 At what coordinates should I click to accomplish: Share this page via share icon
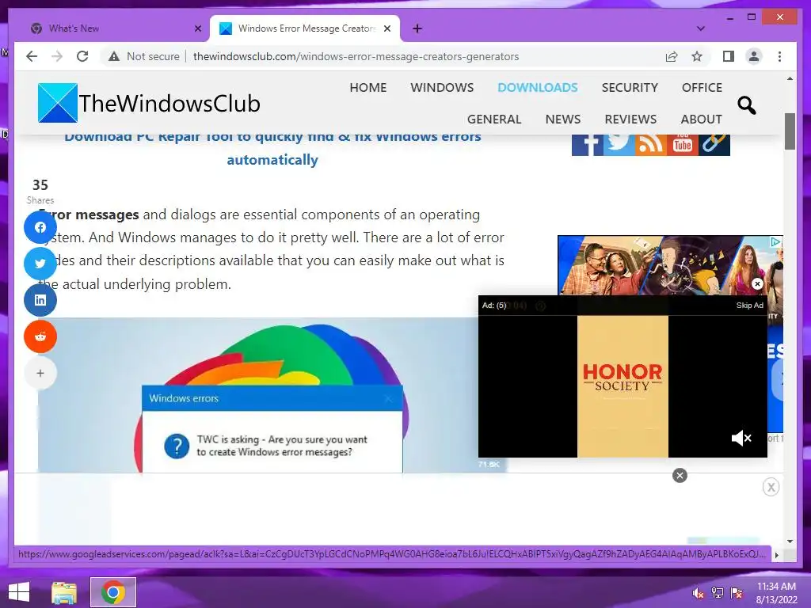pos(672,56)
